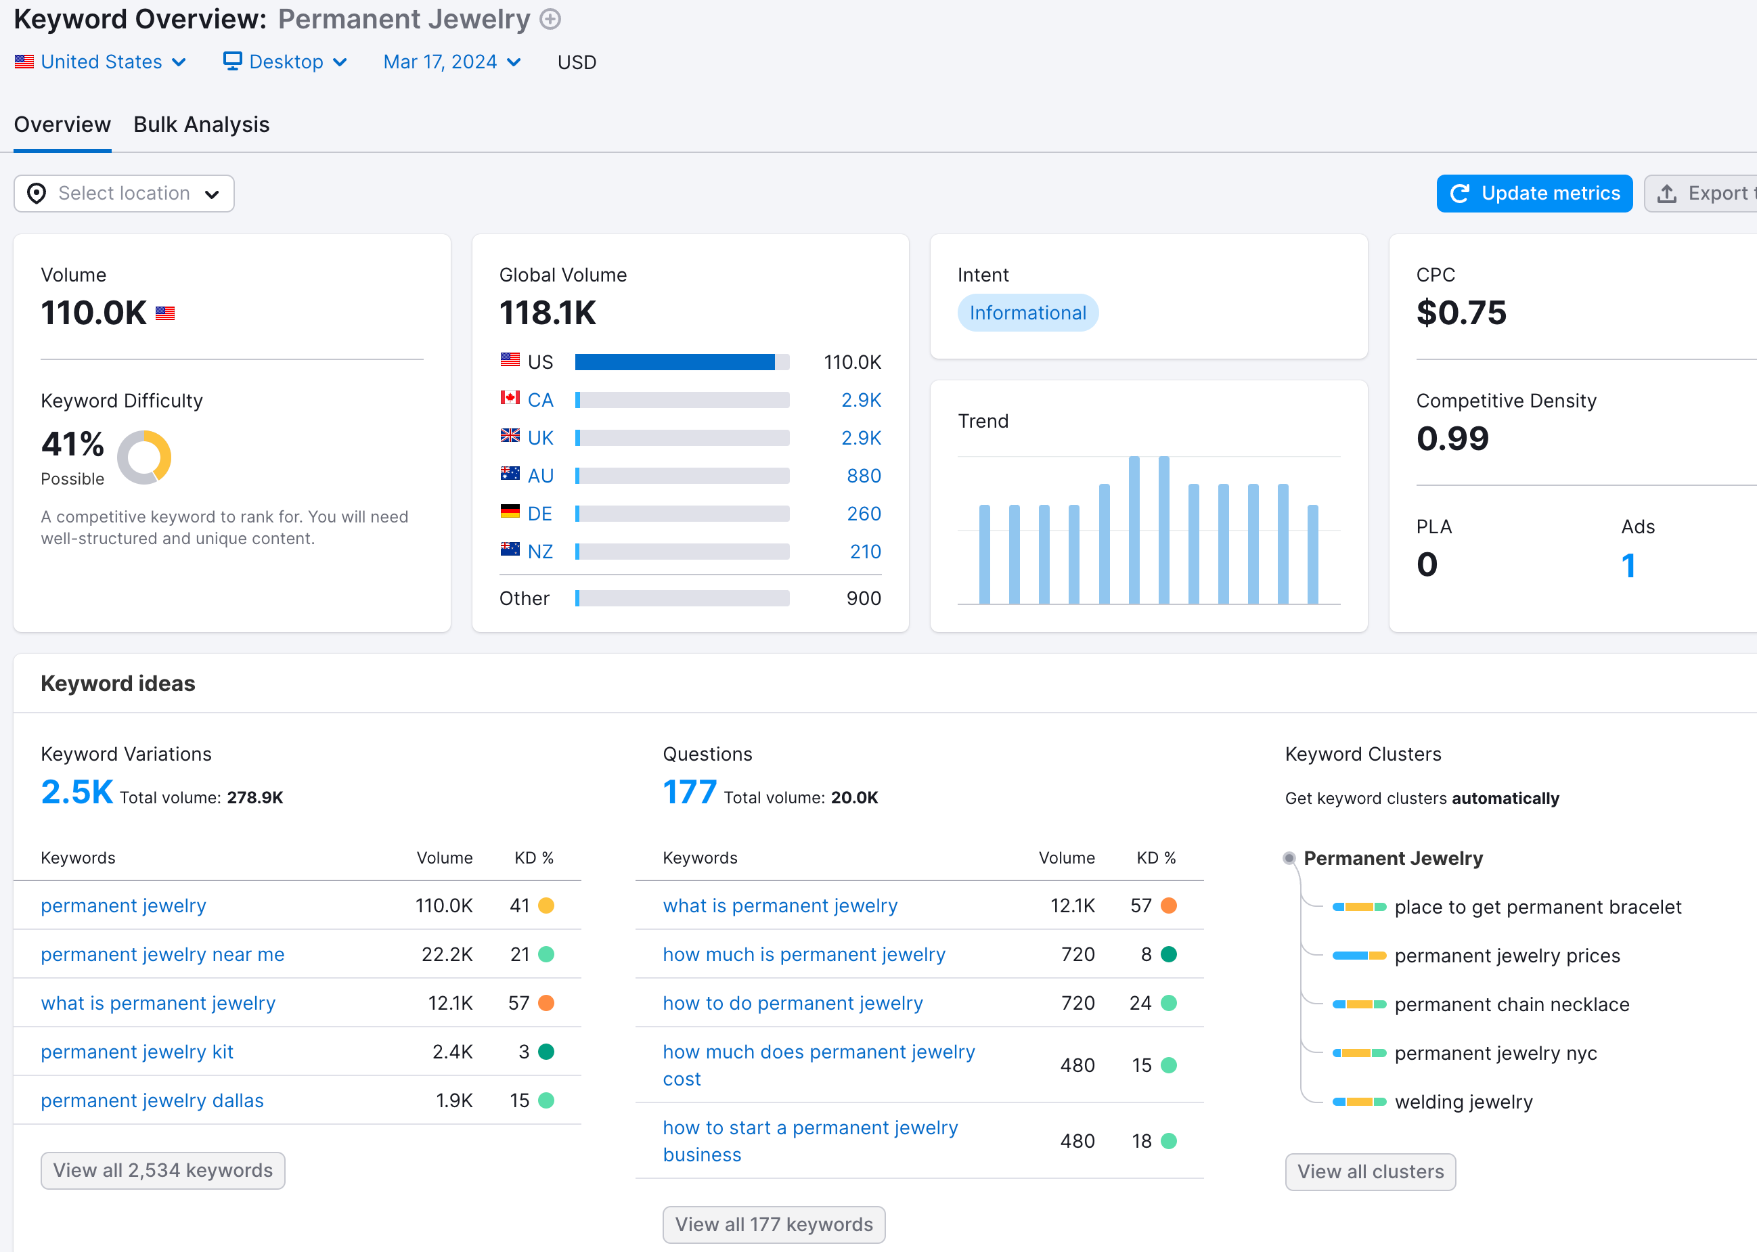This screenshot has width=1757, height=1252.
Task: Open the permanent jewelry kit keyword
Action: (137, 1052)
